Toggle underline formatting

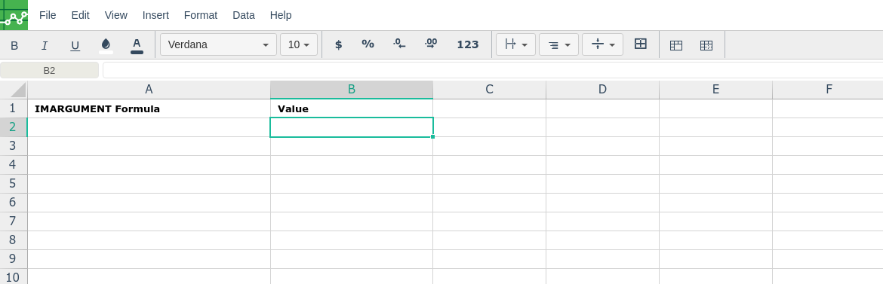coord(75,45)
